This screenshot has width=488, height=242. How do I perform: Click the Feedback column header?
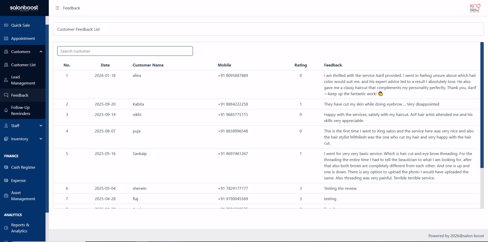pyautogui.click(x=333, y=65)
